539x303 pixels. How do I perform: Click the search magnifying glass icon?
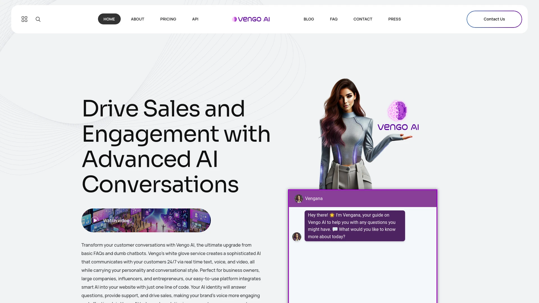tap(38, 19)
